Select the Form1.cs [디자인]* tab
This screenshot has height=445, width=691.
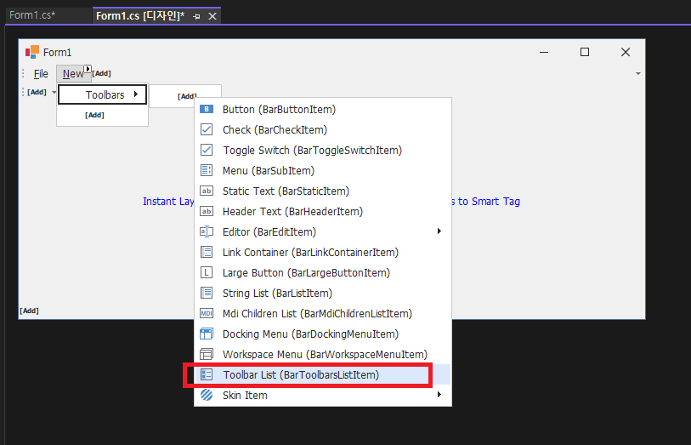point(140,16)
